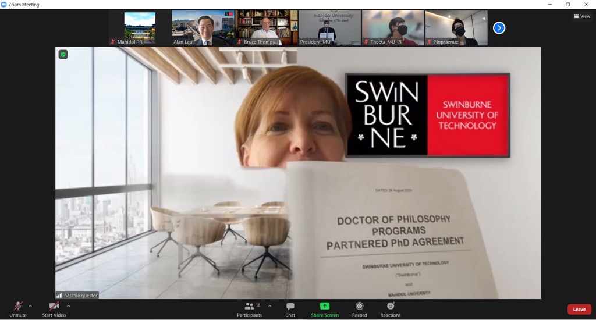
Task: Select the Nopraenue video thumbnail
Action: (x=456, y=28)
